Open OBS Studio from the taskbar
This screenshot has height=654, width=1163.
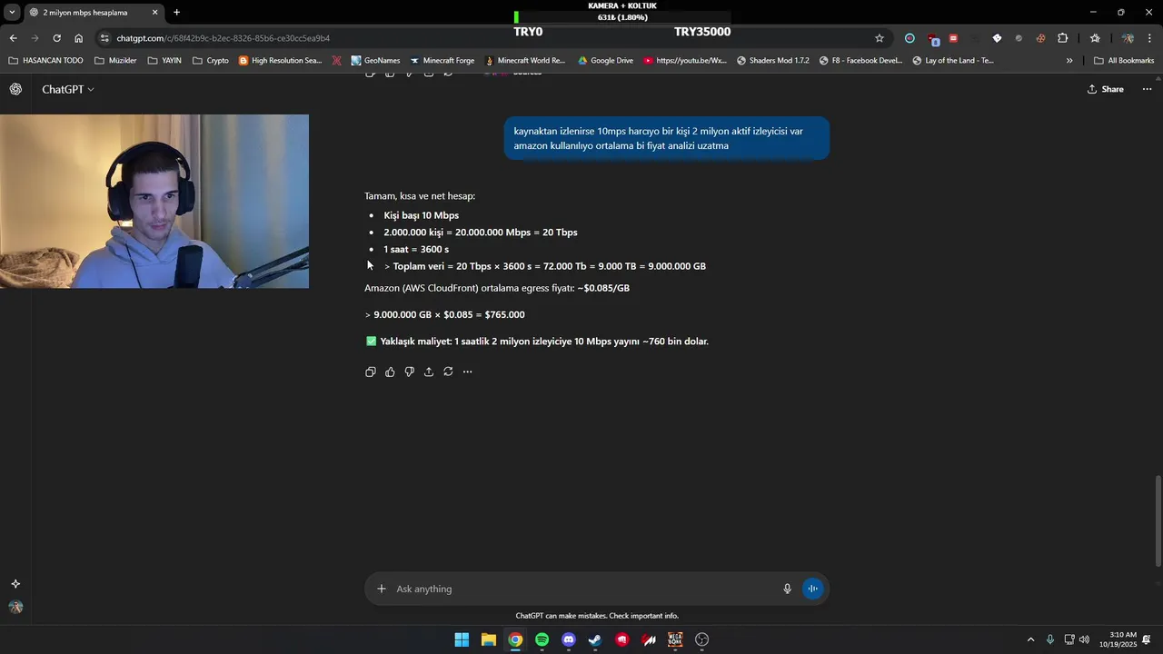(x=701, y=639)
